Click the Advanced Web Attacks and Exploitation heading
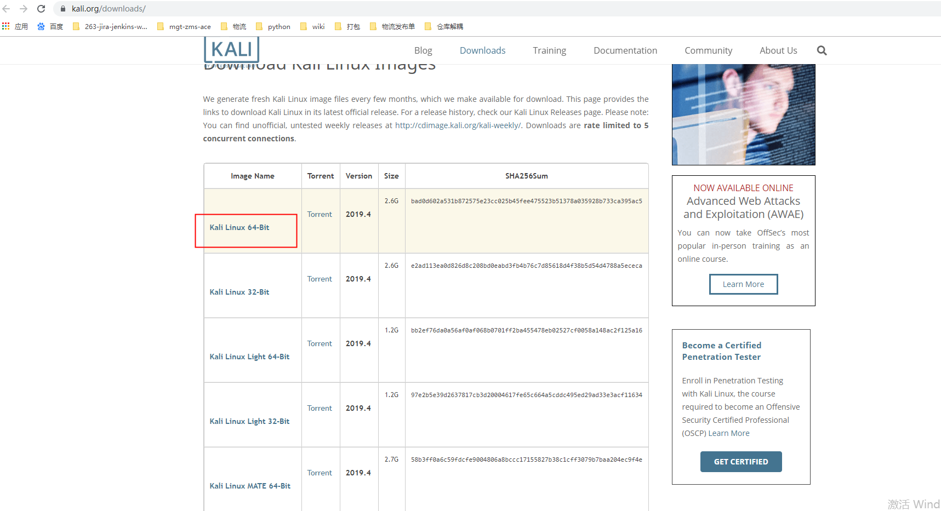The height and width of the screenshot is (511, 941). pyautogui.click(x=743, y=208)
